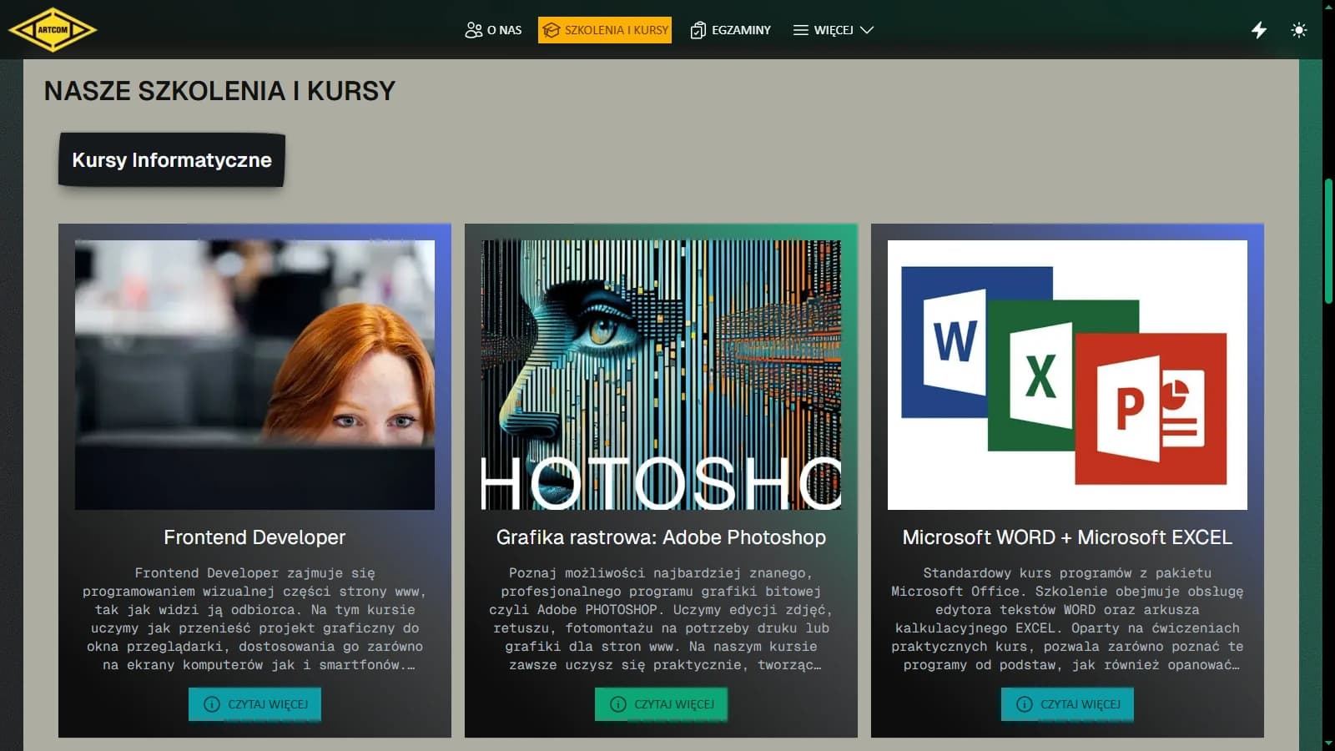Viewport: 1335px width, 751px height.
Task: Click CZYTAJ WIĘCEJ under Grafika rastrowa: Adobe Photoshop
Action: click(x=661, y=704)
